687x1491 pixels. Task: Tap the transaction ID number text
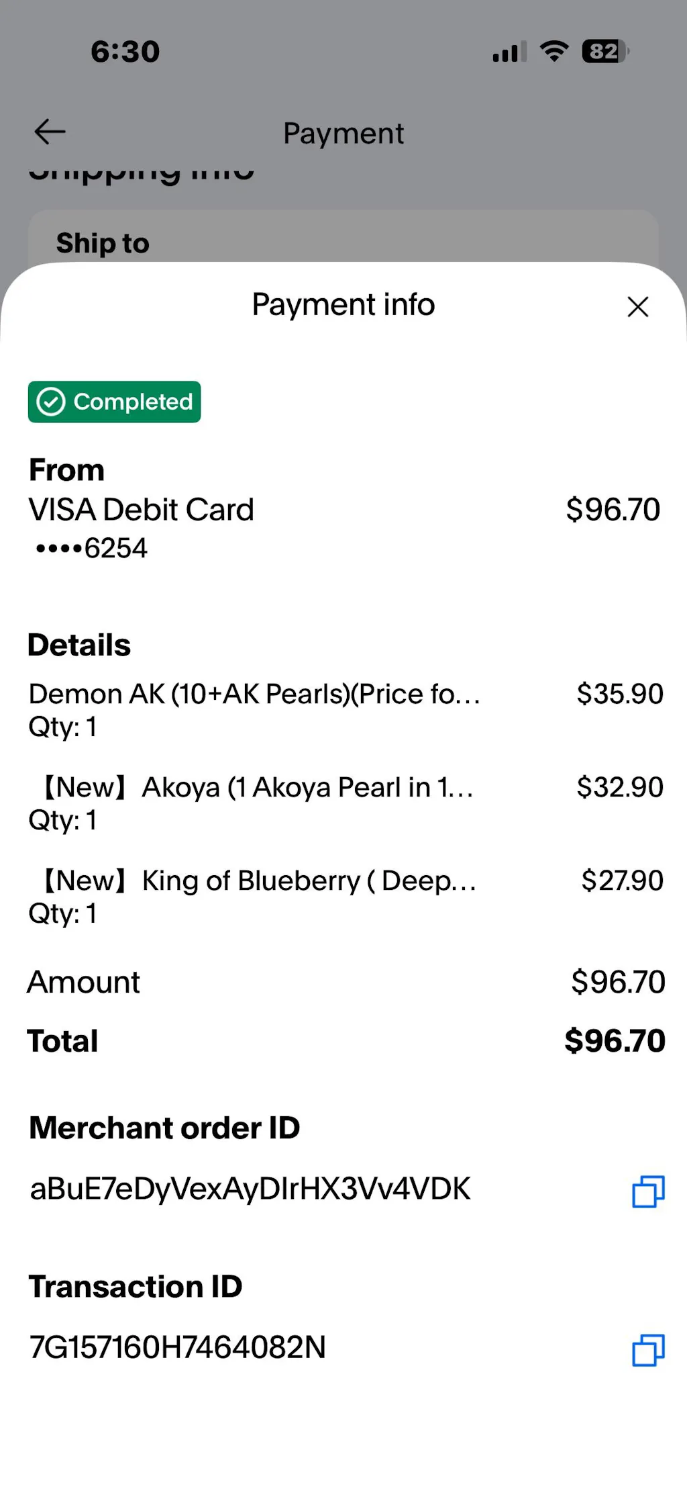point(177,1347)
